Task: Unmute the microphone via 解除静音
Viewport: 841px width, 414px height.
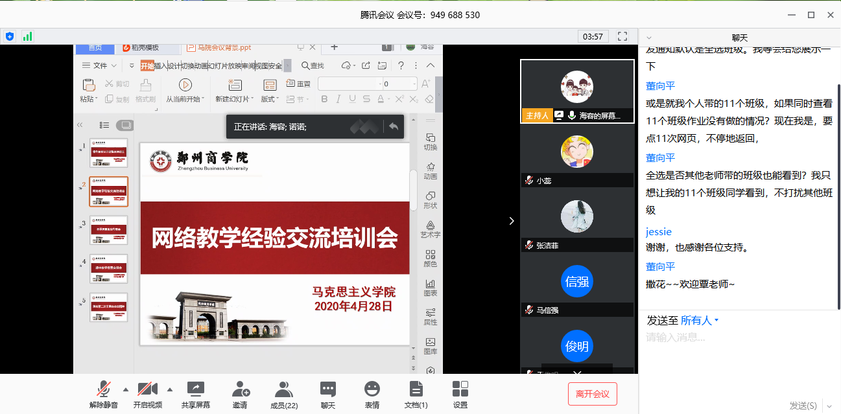Action: [105, 393]
